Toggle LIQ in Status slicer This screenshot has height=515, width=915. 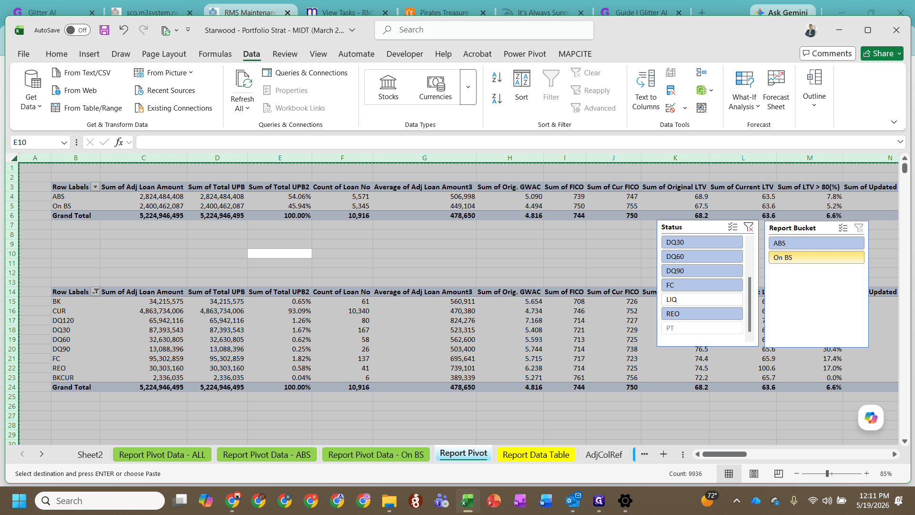(x=702, y=299)
